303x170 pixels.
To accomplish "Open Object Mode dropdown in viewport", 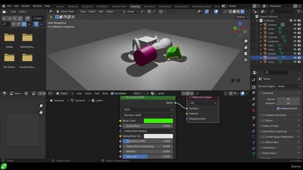I will coord(67,11).
